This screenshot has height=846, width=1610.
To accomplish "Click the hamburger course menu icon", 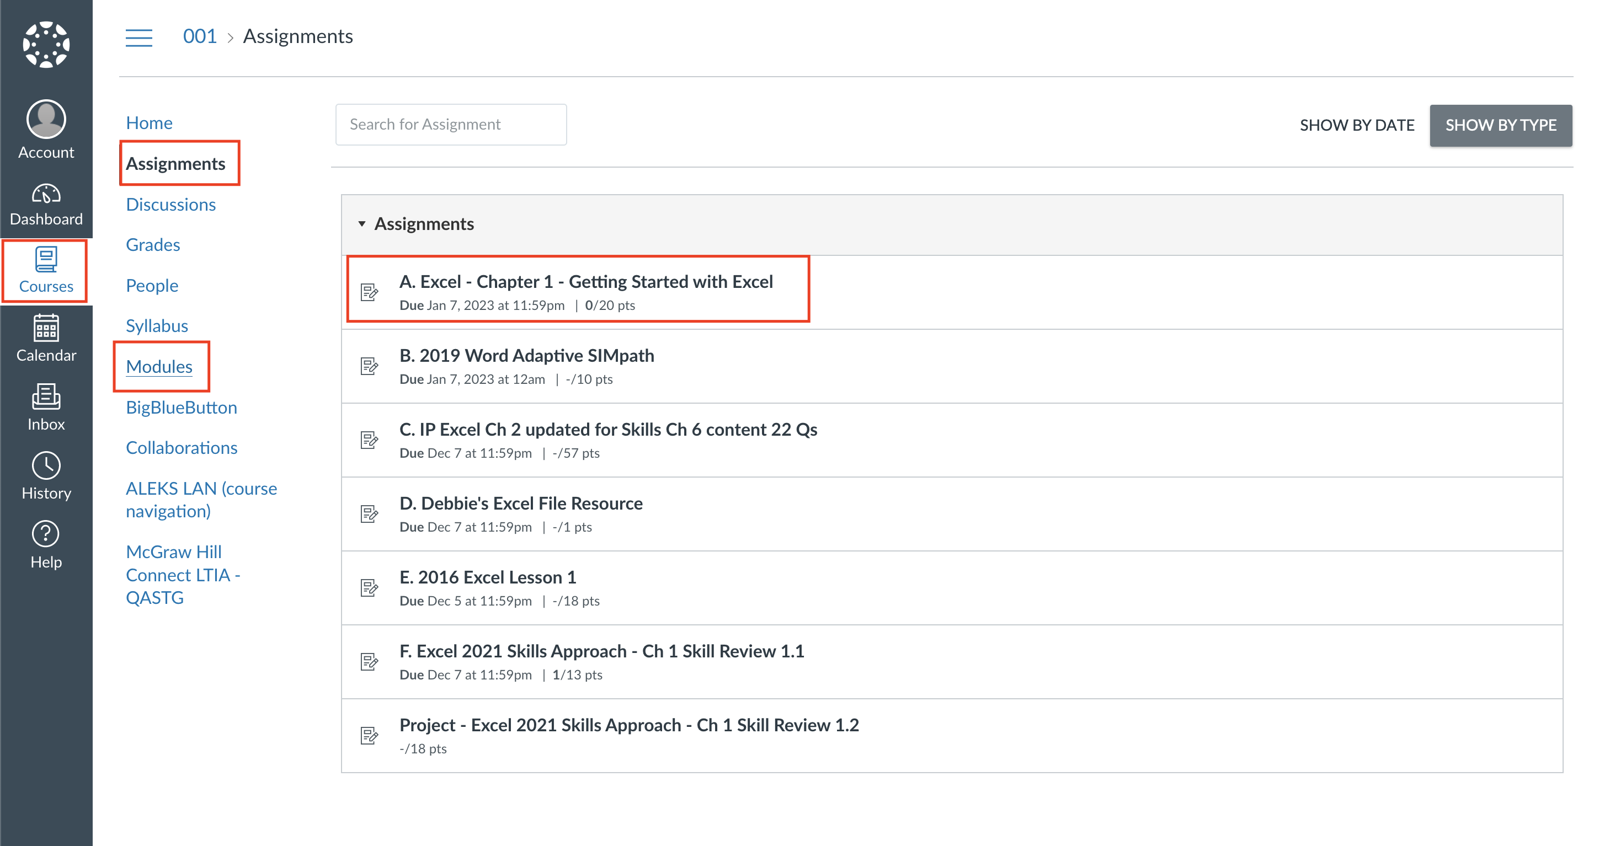I will [138, 38].
